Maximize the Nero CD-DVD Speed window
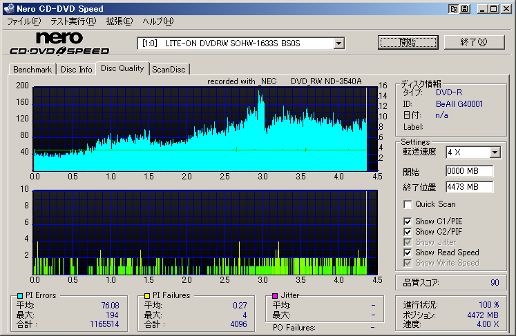This screenshot has width=516, height=336. [x=494, y=9]
